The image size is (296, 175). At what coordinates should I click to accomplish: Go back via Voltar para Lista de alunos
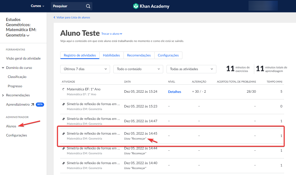point(73,17)
